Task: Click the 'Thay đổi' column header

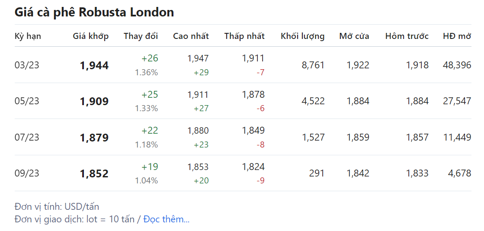Action: pos(141,36)
